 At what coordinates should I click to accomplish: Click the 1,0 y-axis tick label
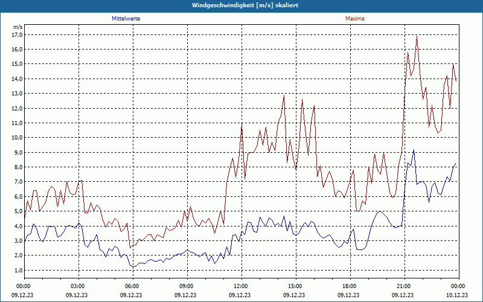19,270
